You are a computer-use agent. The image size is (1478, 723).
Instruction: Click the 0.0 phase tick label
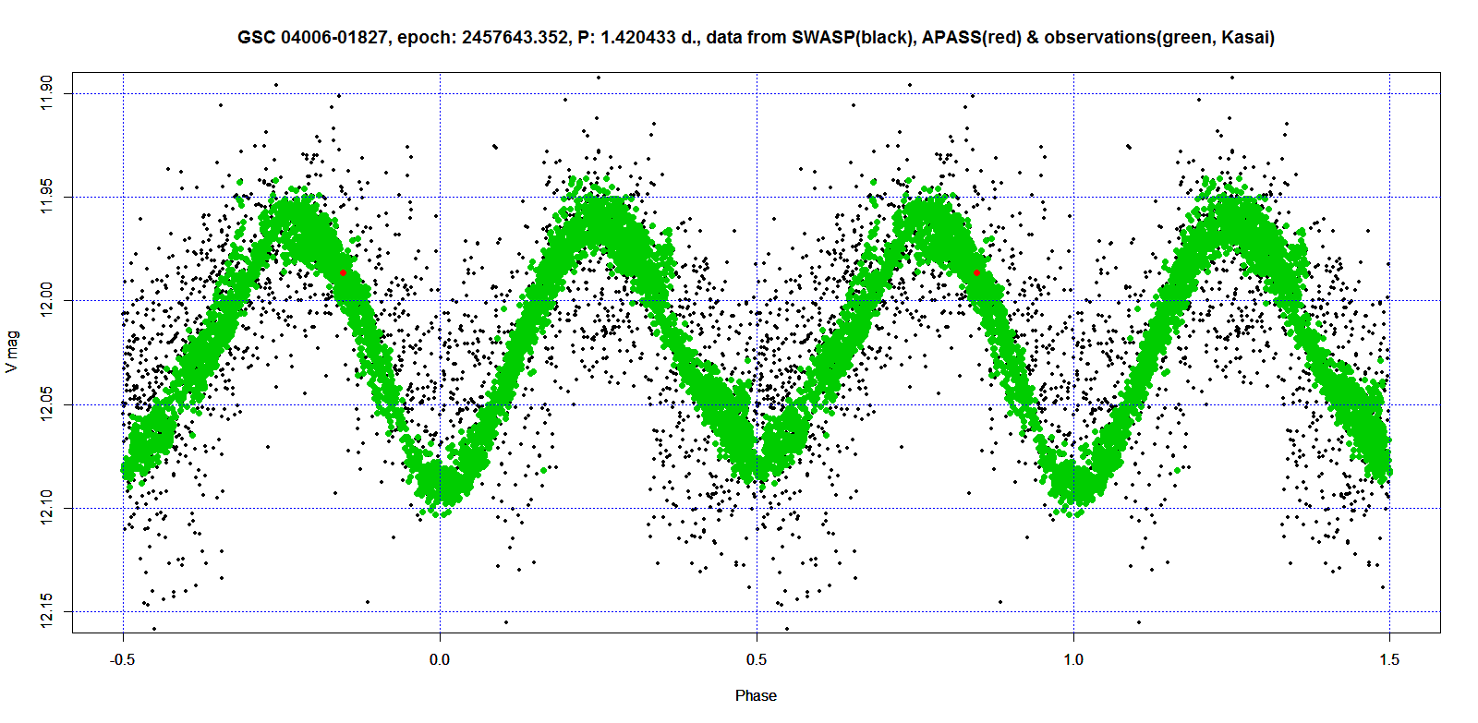click(x=440, y=659)
